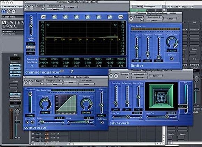Click the link icon in ChanEQ window header
The height and width of the screenshot is (147, 202).
pyautogui.click(x=27, y=7)
